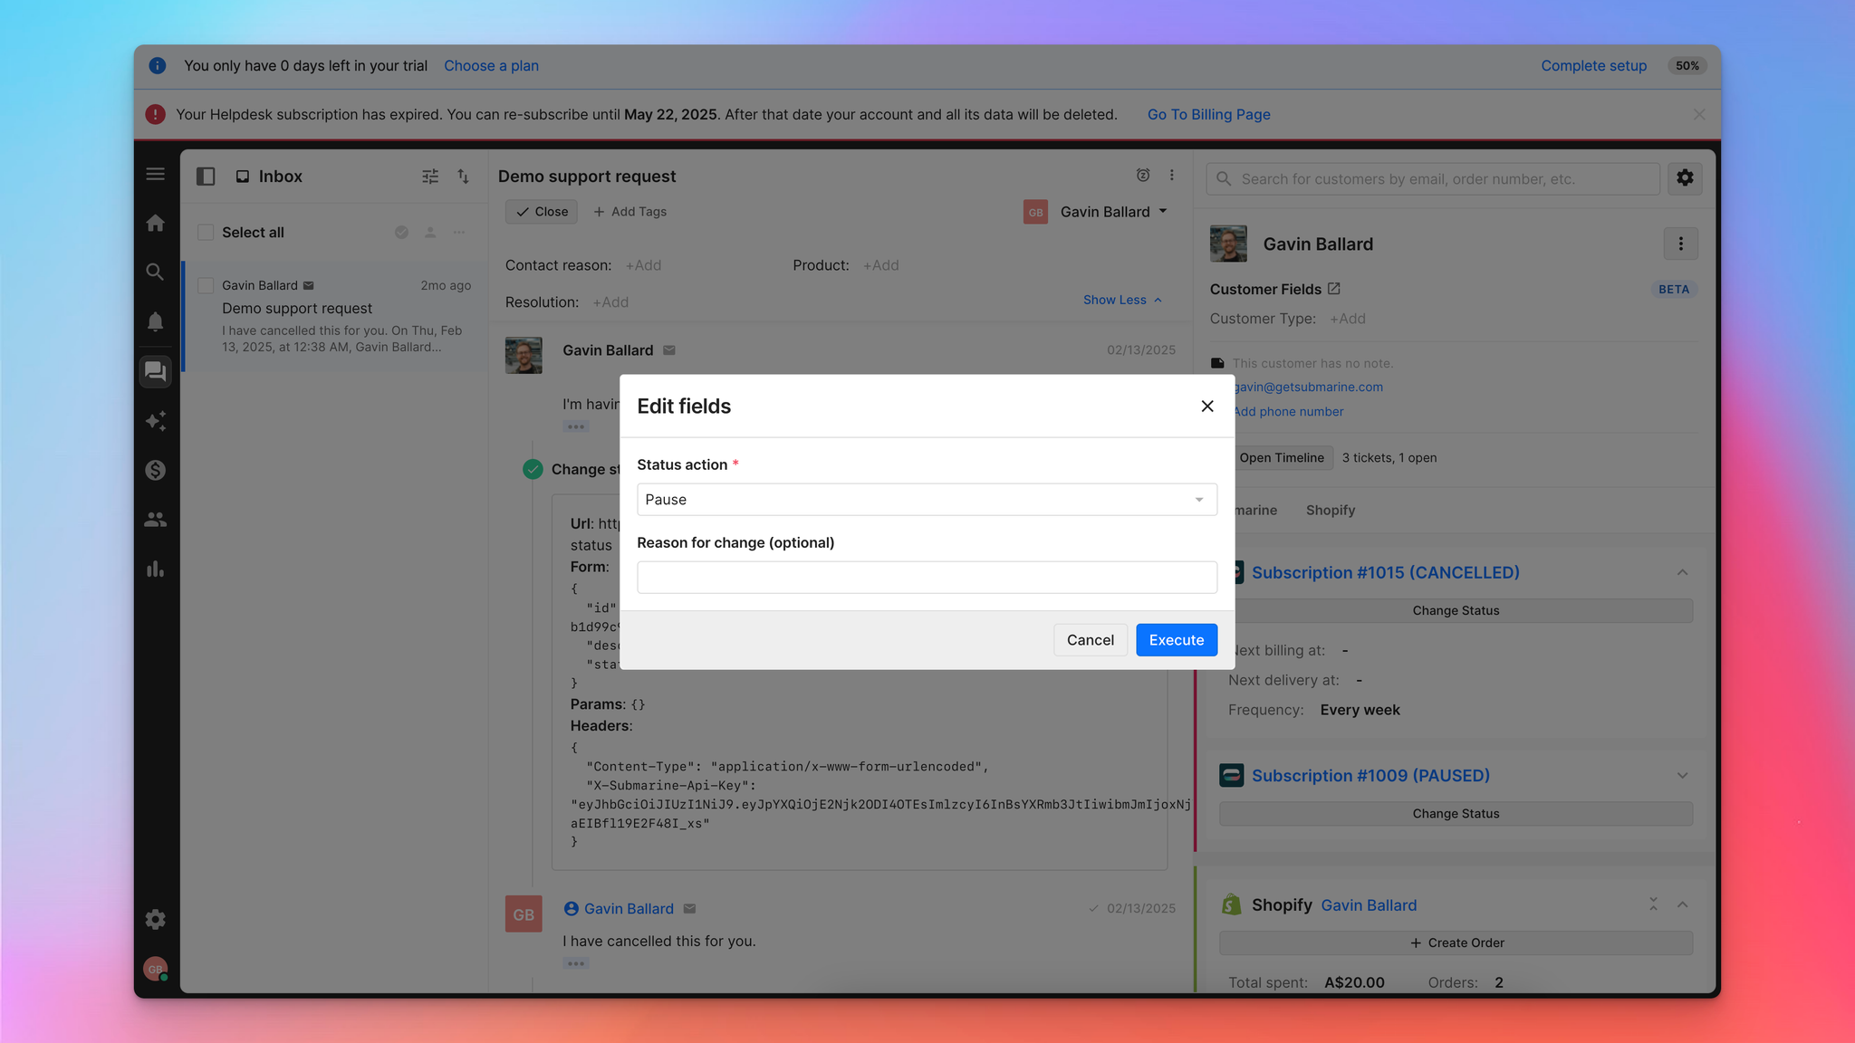Check the Demo support request ticket checkbox
This screenshot has height=1043, width=1855.
206,284
